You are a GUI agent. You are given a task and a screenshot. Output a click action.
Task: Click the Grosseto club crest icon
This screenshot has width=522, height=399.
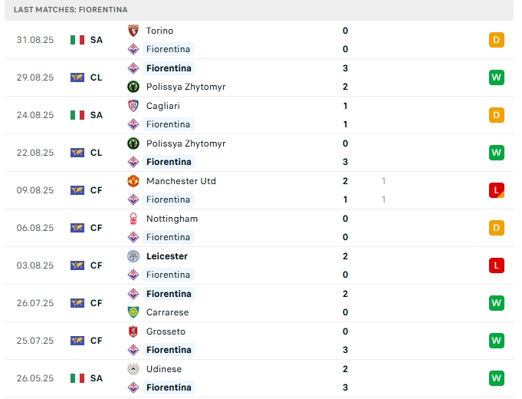pos(133,331)
